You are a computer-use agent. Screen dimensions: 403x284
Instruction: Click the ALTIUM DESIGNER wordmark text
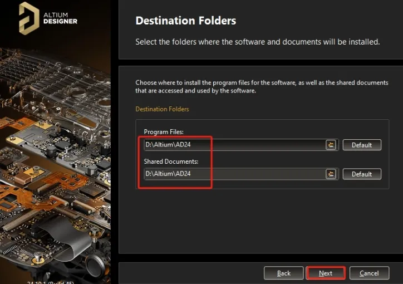click(x=60, y=18)
